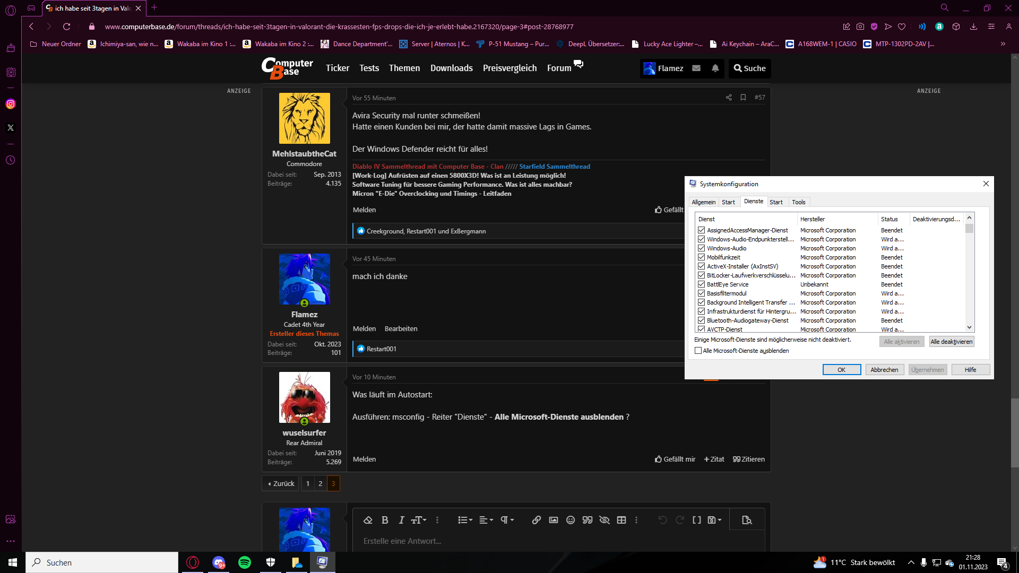
Task: Switch to the Allgemein tab
Action: [x=703, y=202]
